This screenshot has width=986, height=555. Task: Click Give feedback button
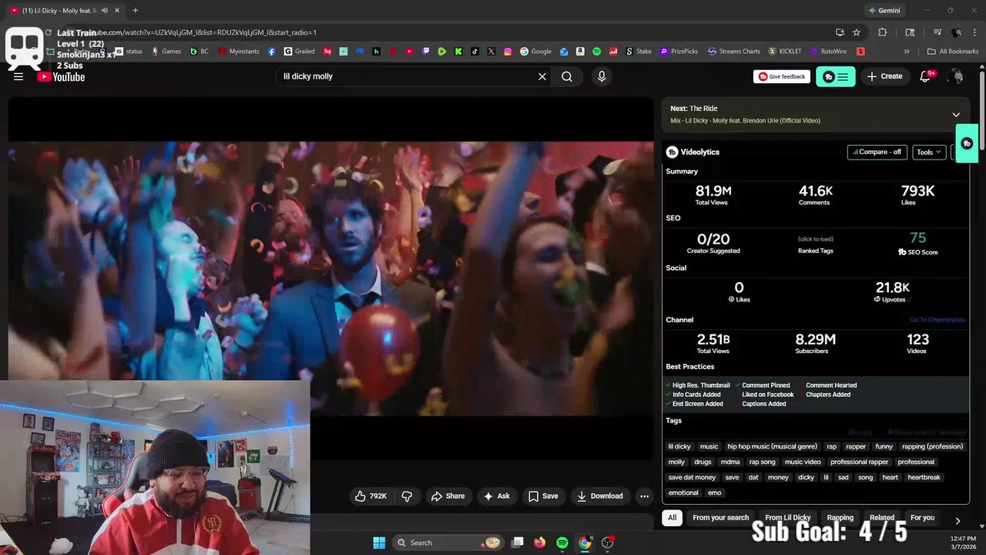pos(782,76)
